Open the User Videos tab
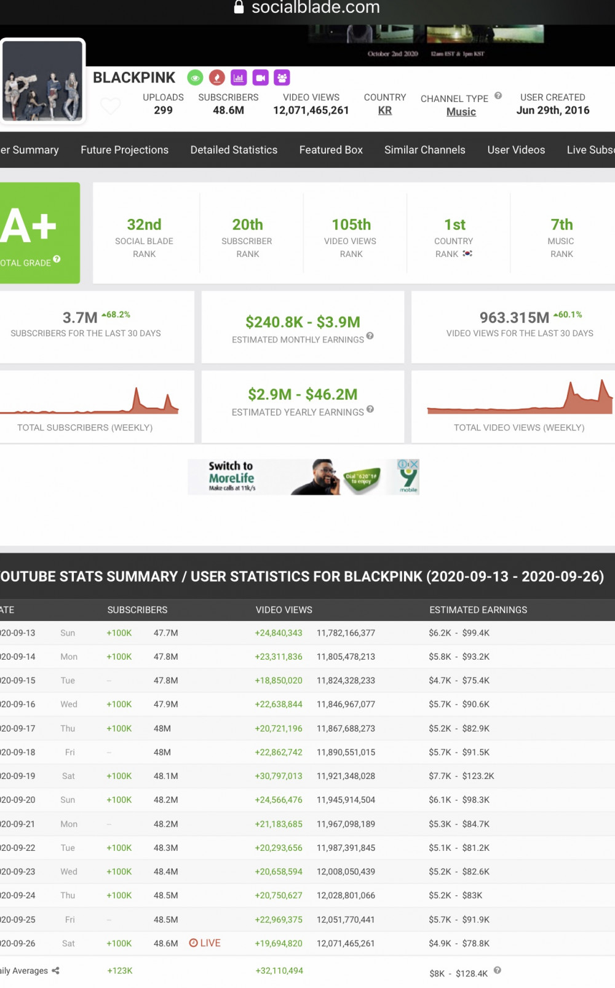This screenshot has height=988, width=615. point(516,149)
